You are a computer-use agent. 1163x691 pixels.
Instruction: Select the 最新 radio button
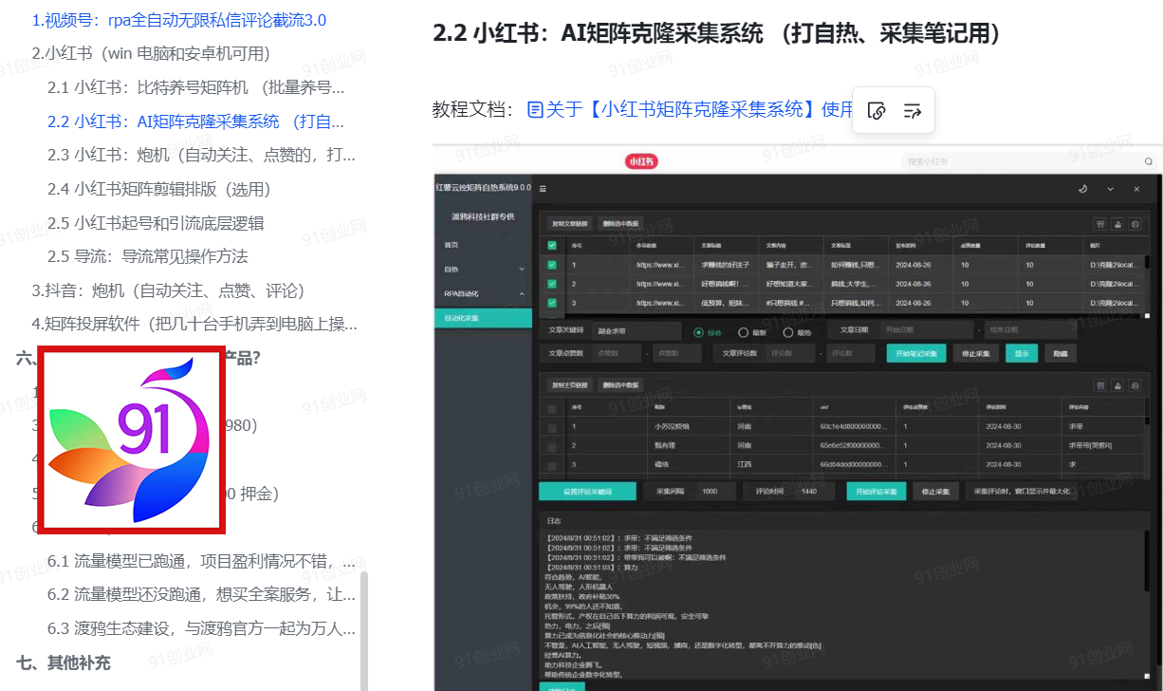pyautogui.click(x=744, y=332)
